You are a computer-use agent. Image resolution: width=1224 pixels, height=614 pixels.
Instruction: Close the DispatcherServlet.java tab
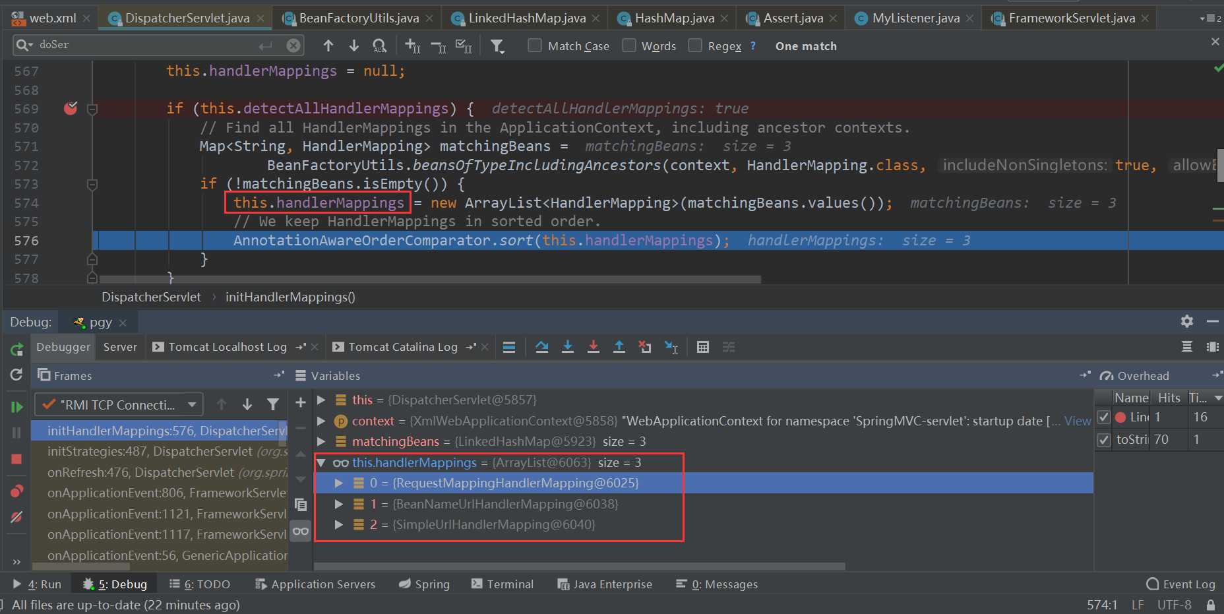coord(261,18)
